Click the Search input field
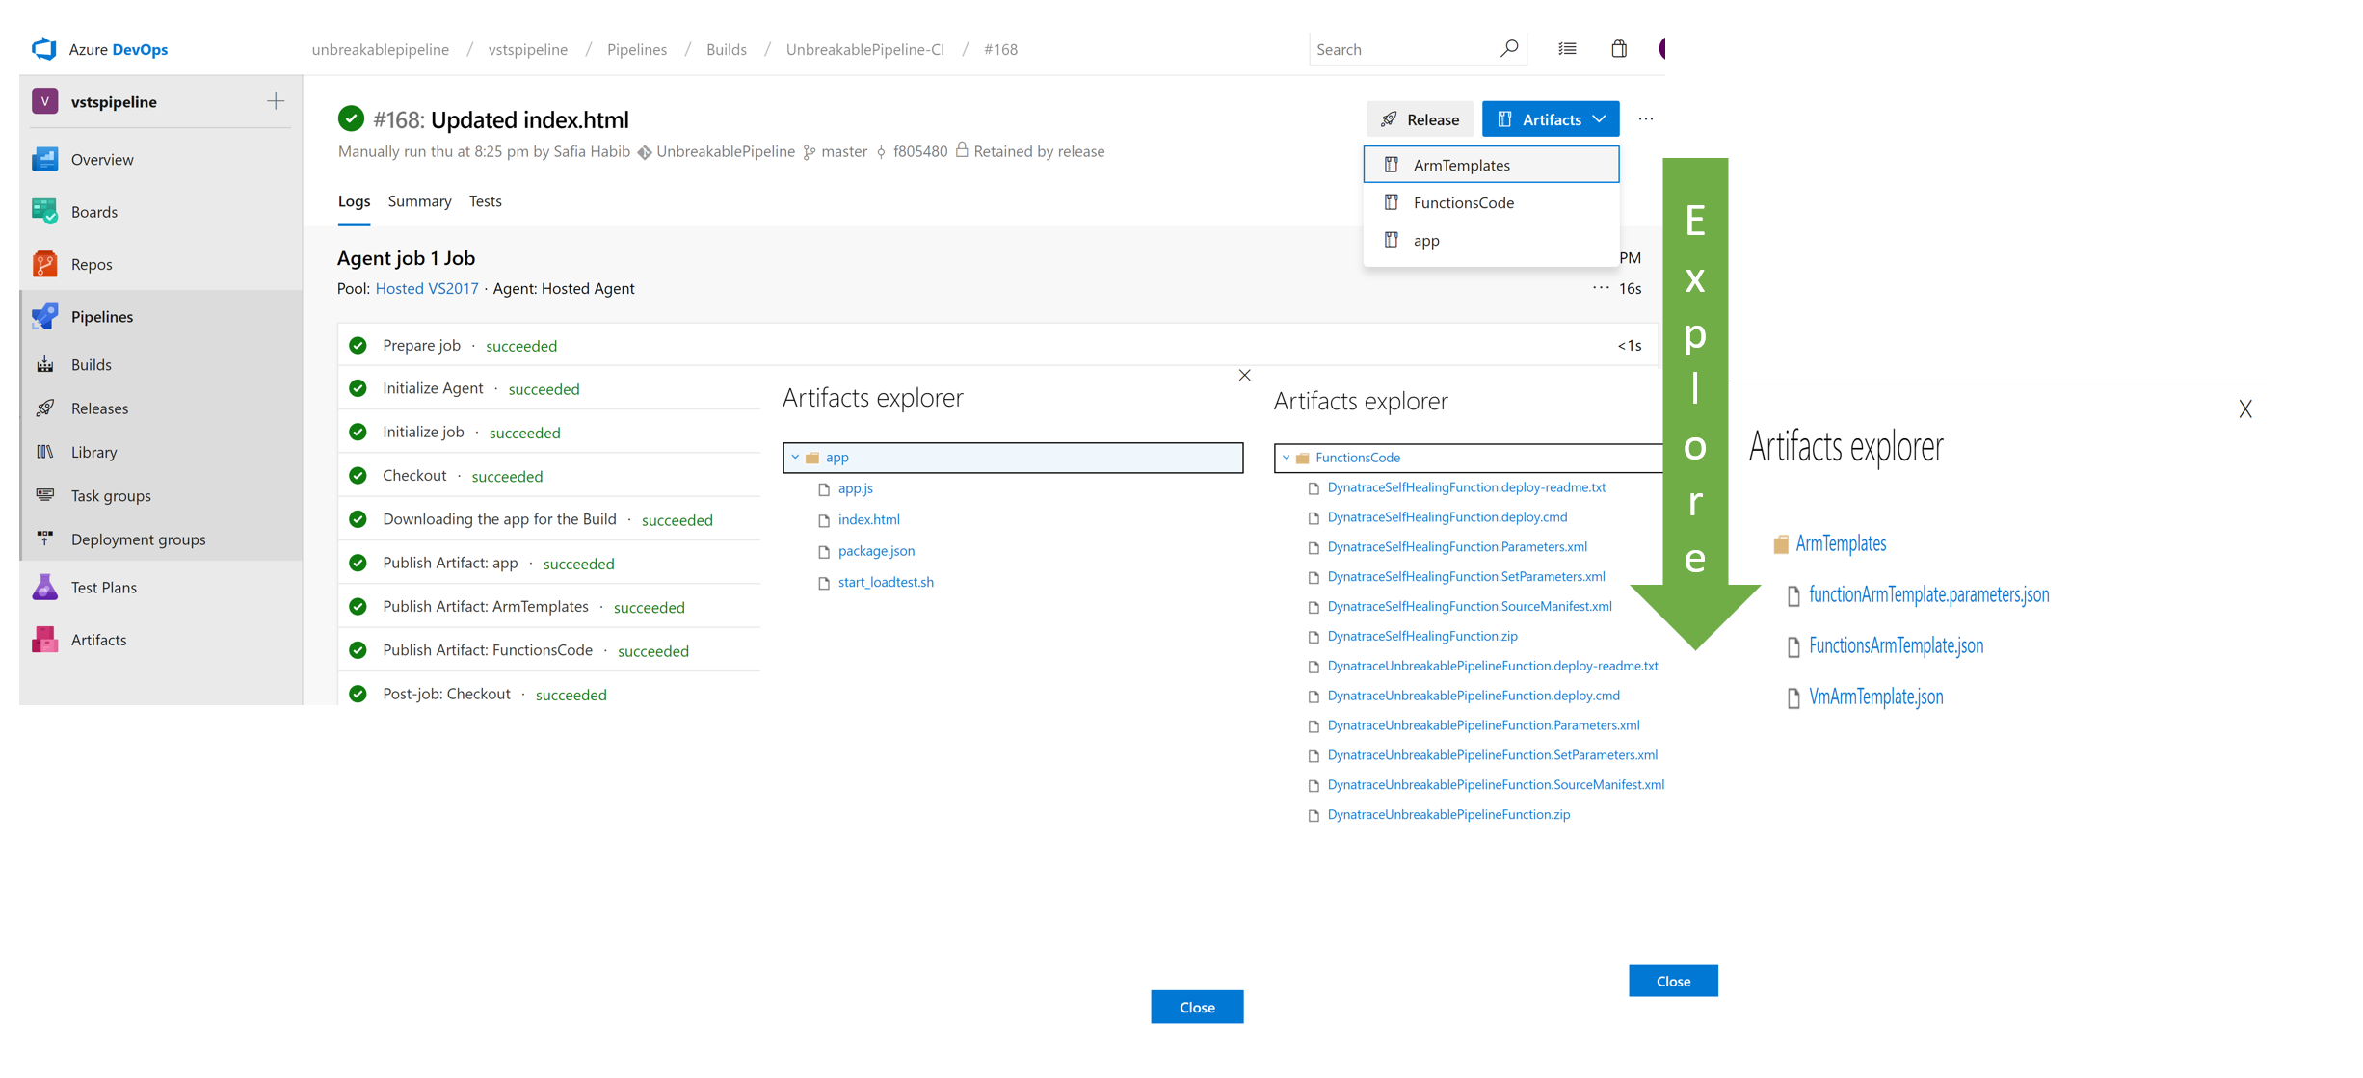This screenshot has height=1078, width=2363. click(1402, 49)
